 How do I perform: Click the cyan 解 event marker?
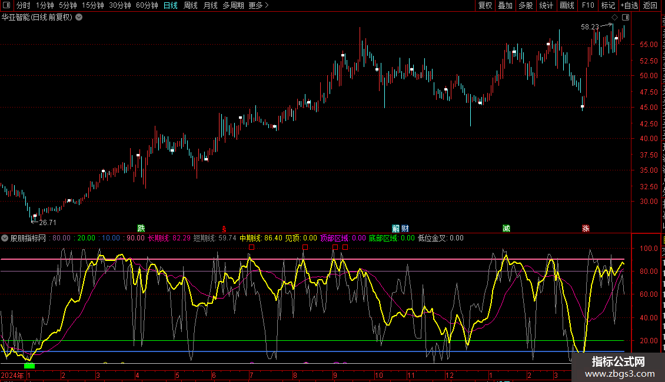click(x=396, y=228)
